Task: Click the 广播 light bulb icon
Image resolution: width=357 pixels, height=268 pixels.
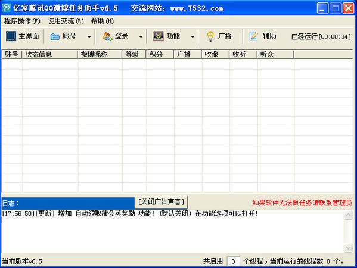Action: pos(210,36)
